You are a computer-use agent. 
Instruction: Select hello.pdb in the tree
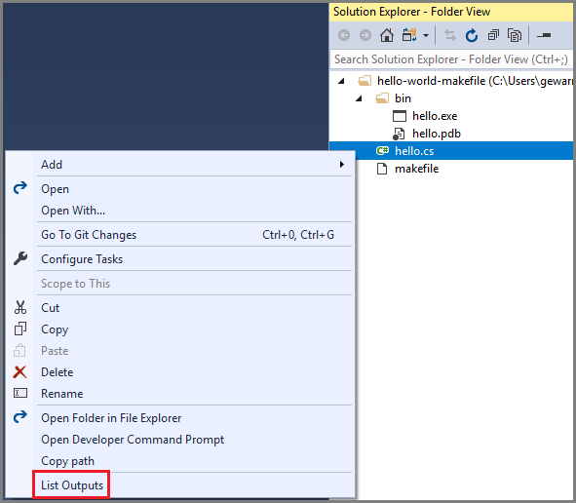pos(437,134)
